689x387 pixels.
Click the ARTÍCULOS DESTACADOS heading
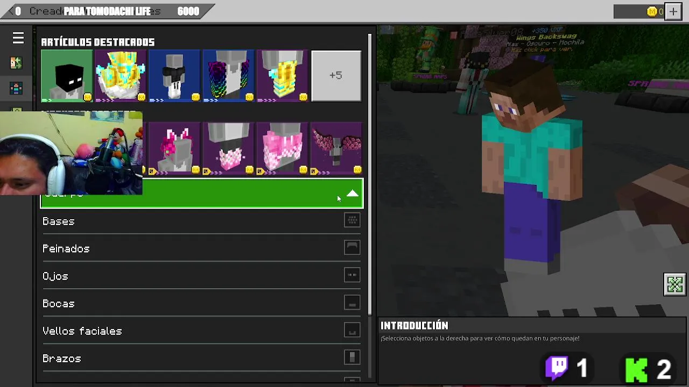point(98,42)
